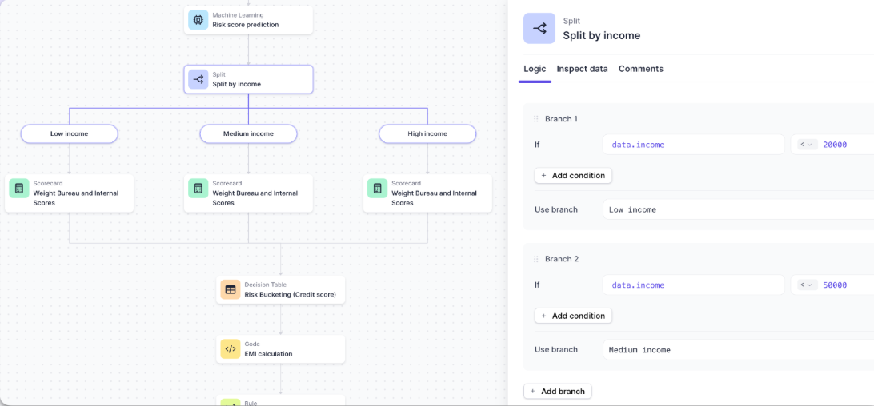Click the Machine Learning chip icon
Image resolution: width=874 pixels, height=406 pixels.
click(198, 19)
